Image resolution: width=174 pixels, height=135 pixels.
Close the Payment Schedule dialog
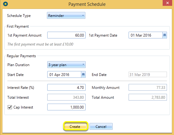[x=167, y=3]
